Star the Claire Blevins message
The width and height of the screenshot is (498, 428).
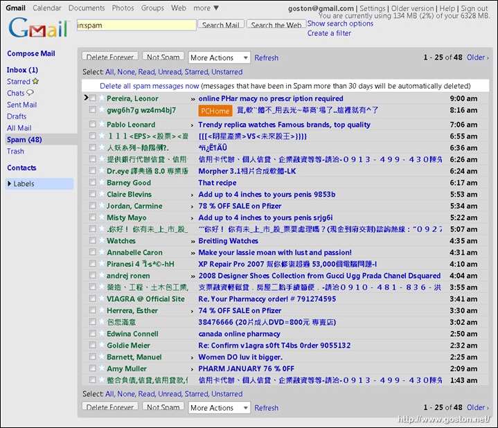click(102, 194)
